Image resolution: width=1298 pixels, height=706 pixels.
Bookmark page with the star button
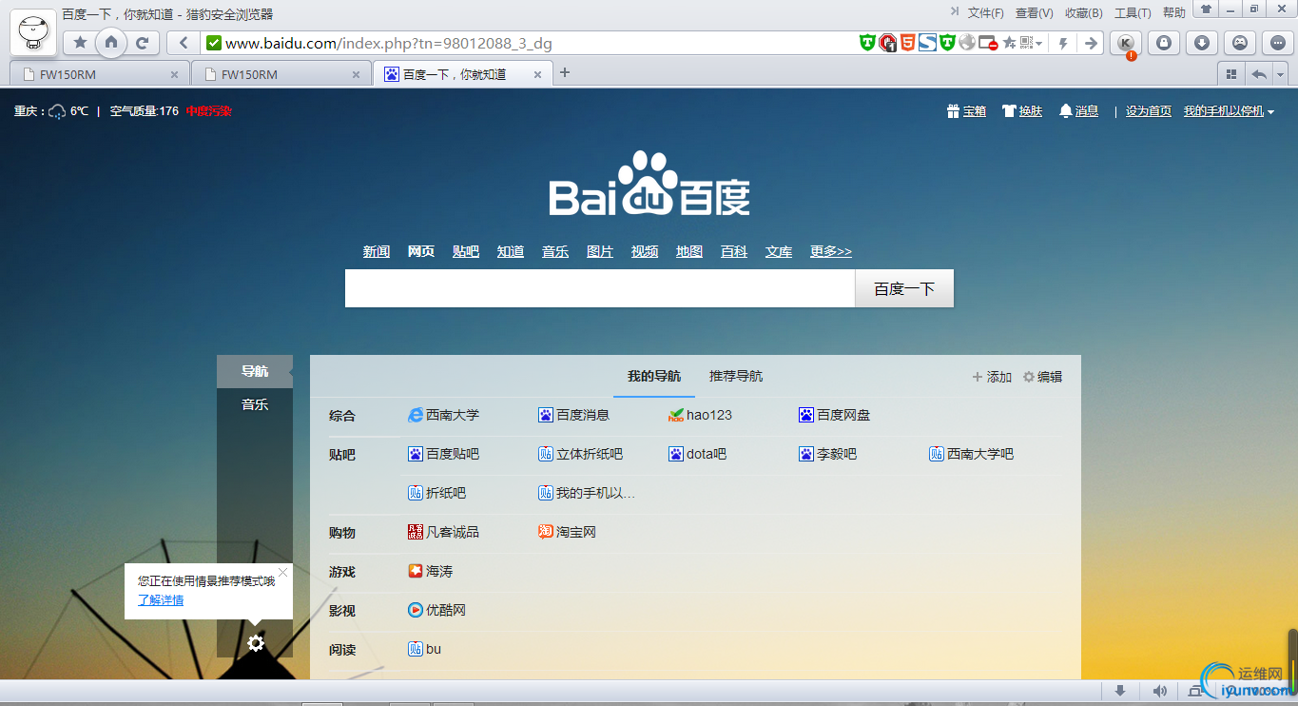[80, 43]
